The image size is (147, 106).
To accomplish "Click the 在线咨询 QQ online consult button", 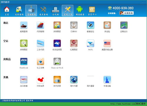I will click(x=126, y=13).
